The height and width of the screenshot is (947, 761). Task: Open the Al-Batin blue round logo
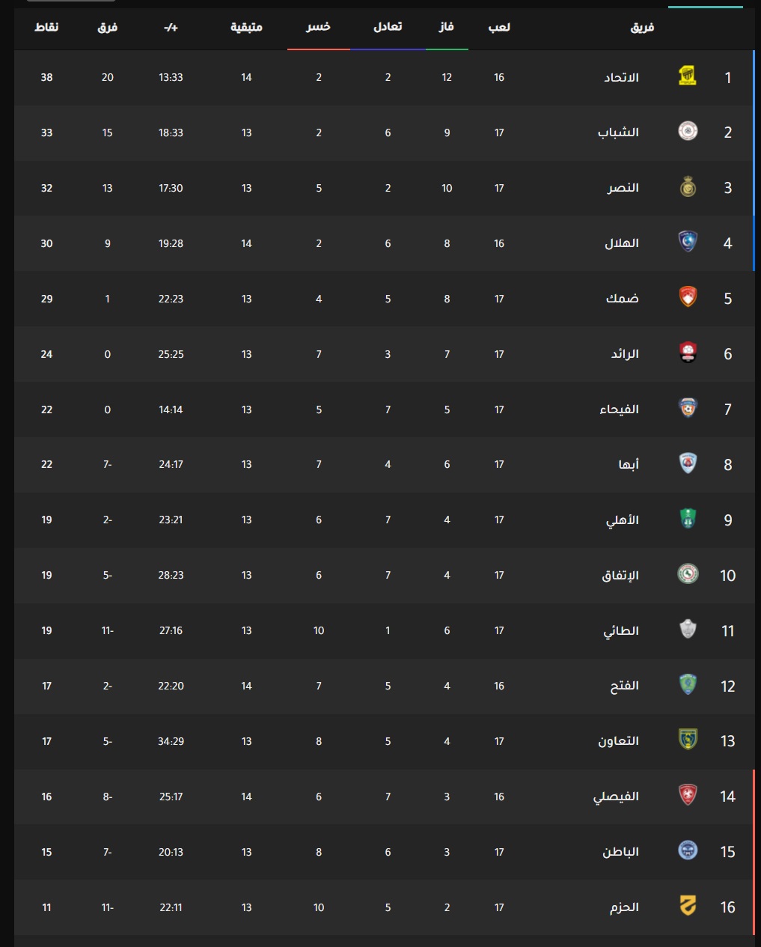pos(688,852)
